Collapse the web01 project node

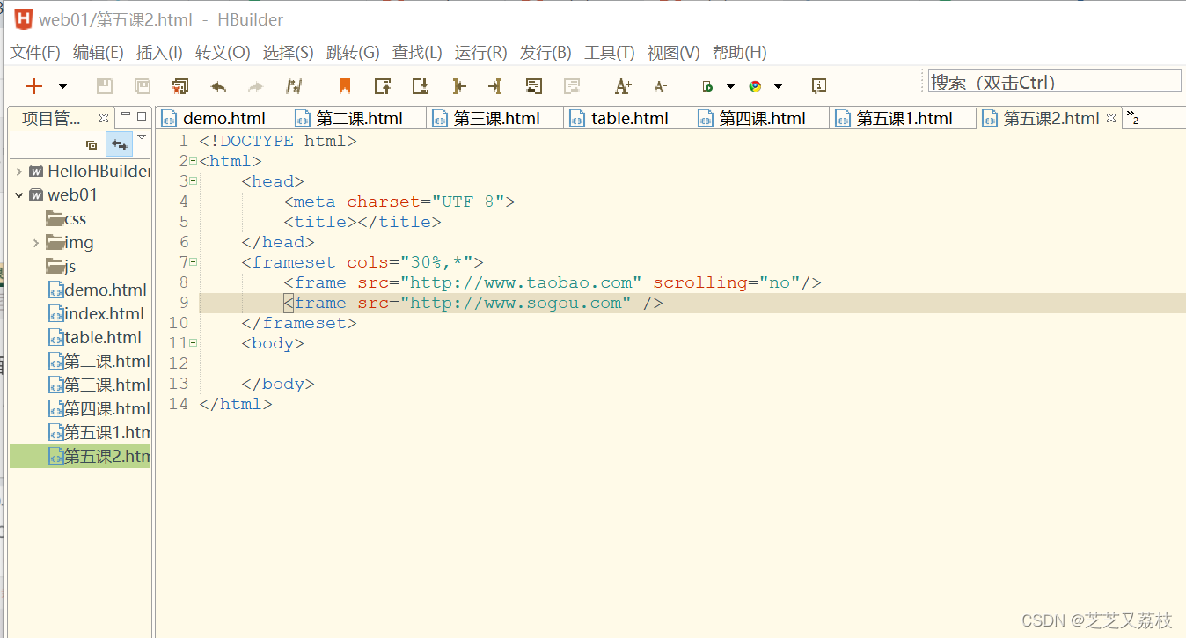pos(19,195)
